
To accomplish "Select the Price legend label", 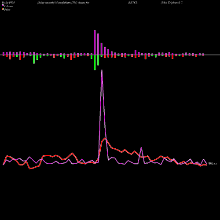I will click(x=7, y=10).
